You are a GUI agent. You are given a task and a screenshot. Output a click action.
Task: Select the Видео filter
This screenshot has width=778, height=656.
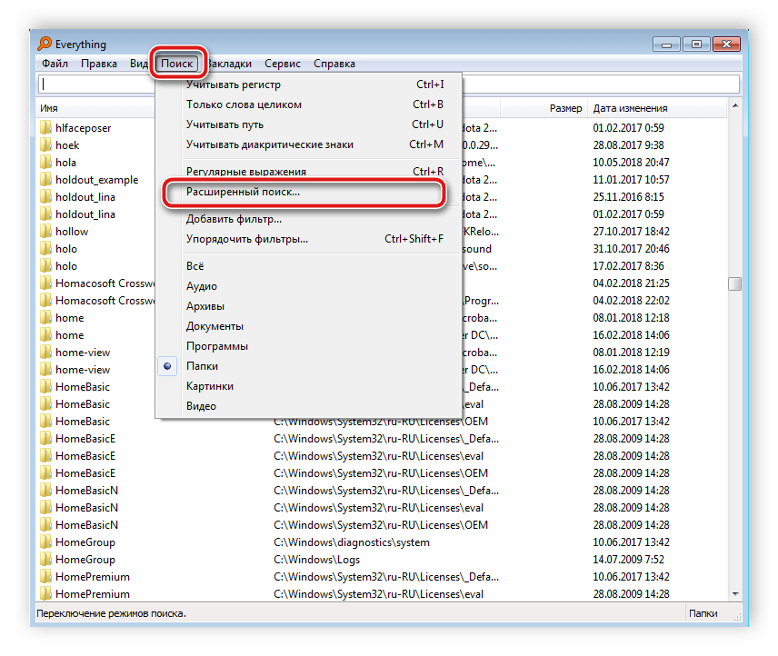tap(309, 405)
